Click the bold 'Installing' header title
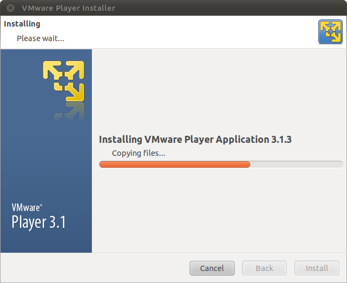This screenshot has height=283, width=347. tap(22, 24)
